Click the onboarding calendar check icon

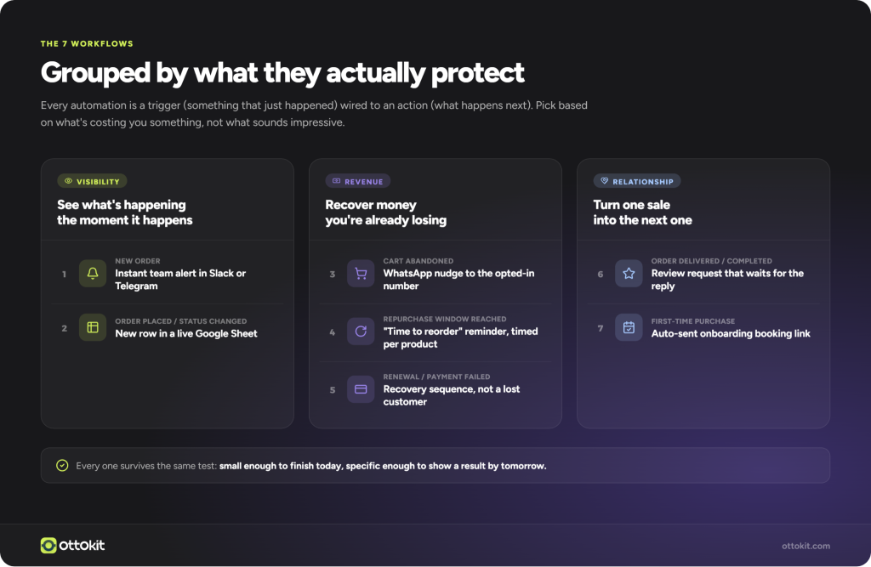pyautogui.click(x=629, y=327)
